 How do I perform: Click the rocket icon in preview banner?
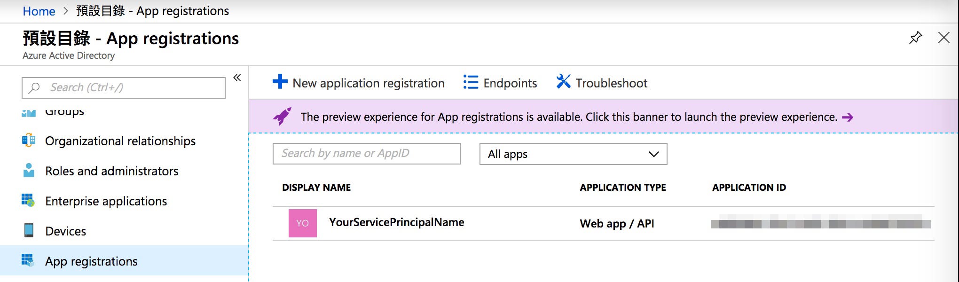pos(282,116)
